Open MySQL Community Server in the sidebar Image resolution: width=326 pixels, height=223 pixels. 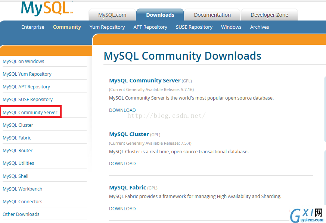pos(30,112)
